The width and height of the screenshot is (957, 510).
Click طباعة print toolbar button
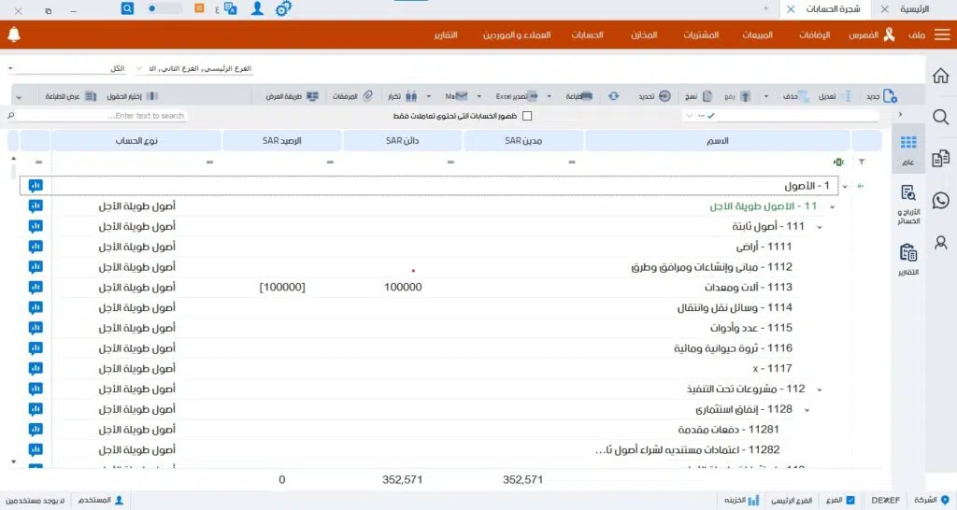click(x=579, y=96)
